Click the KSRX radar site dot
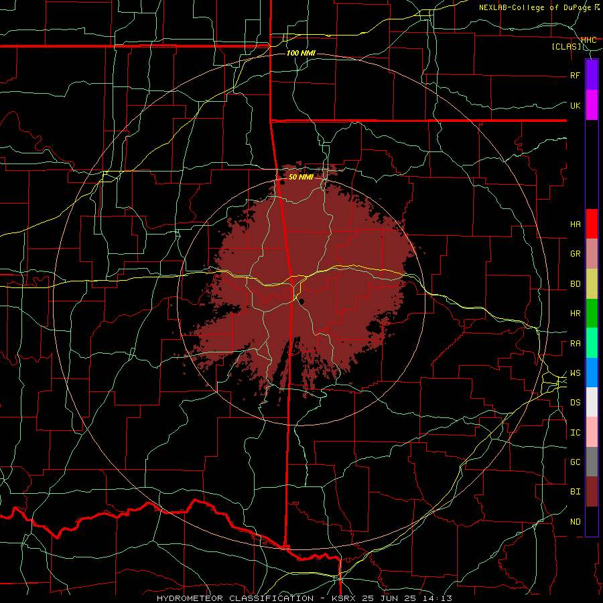This screenshot has height=603, width=603. click(301, 301)
